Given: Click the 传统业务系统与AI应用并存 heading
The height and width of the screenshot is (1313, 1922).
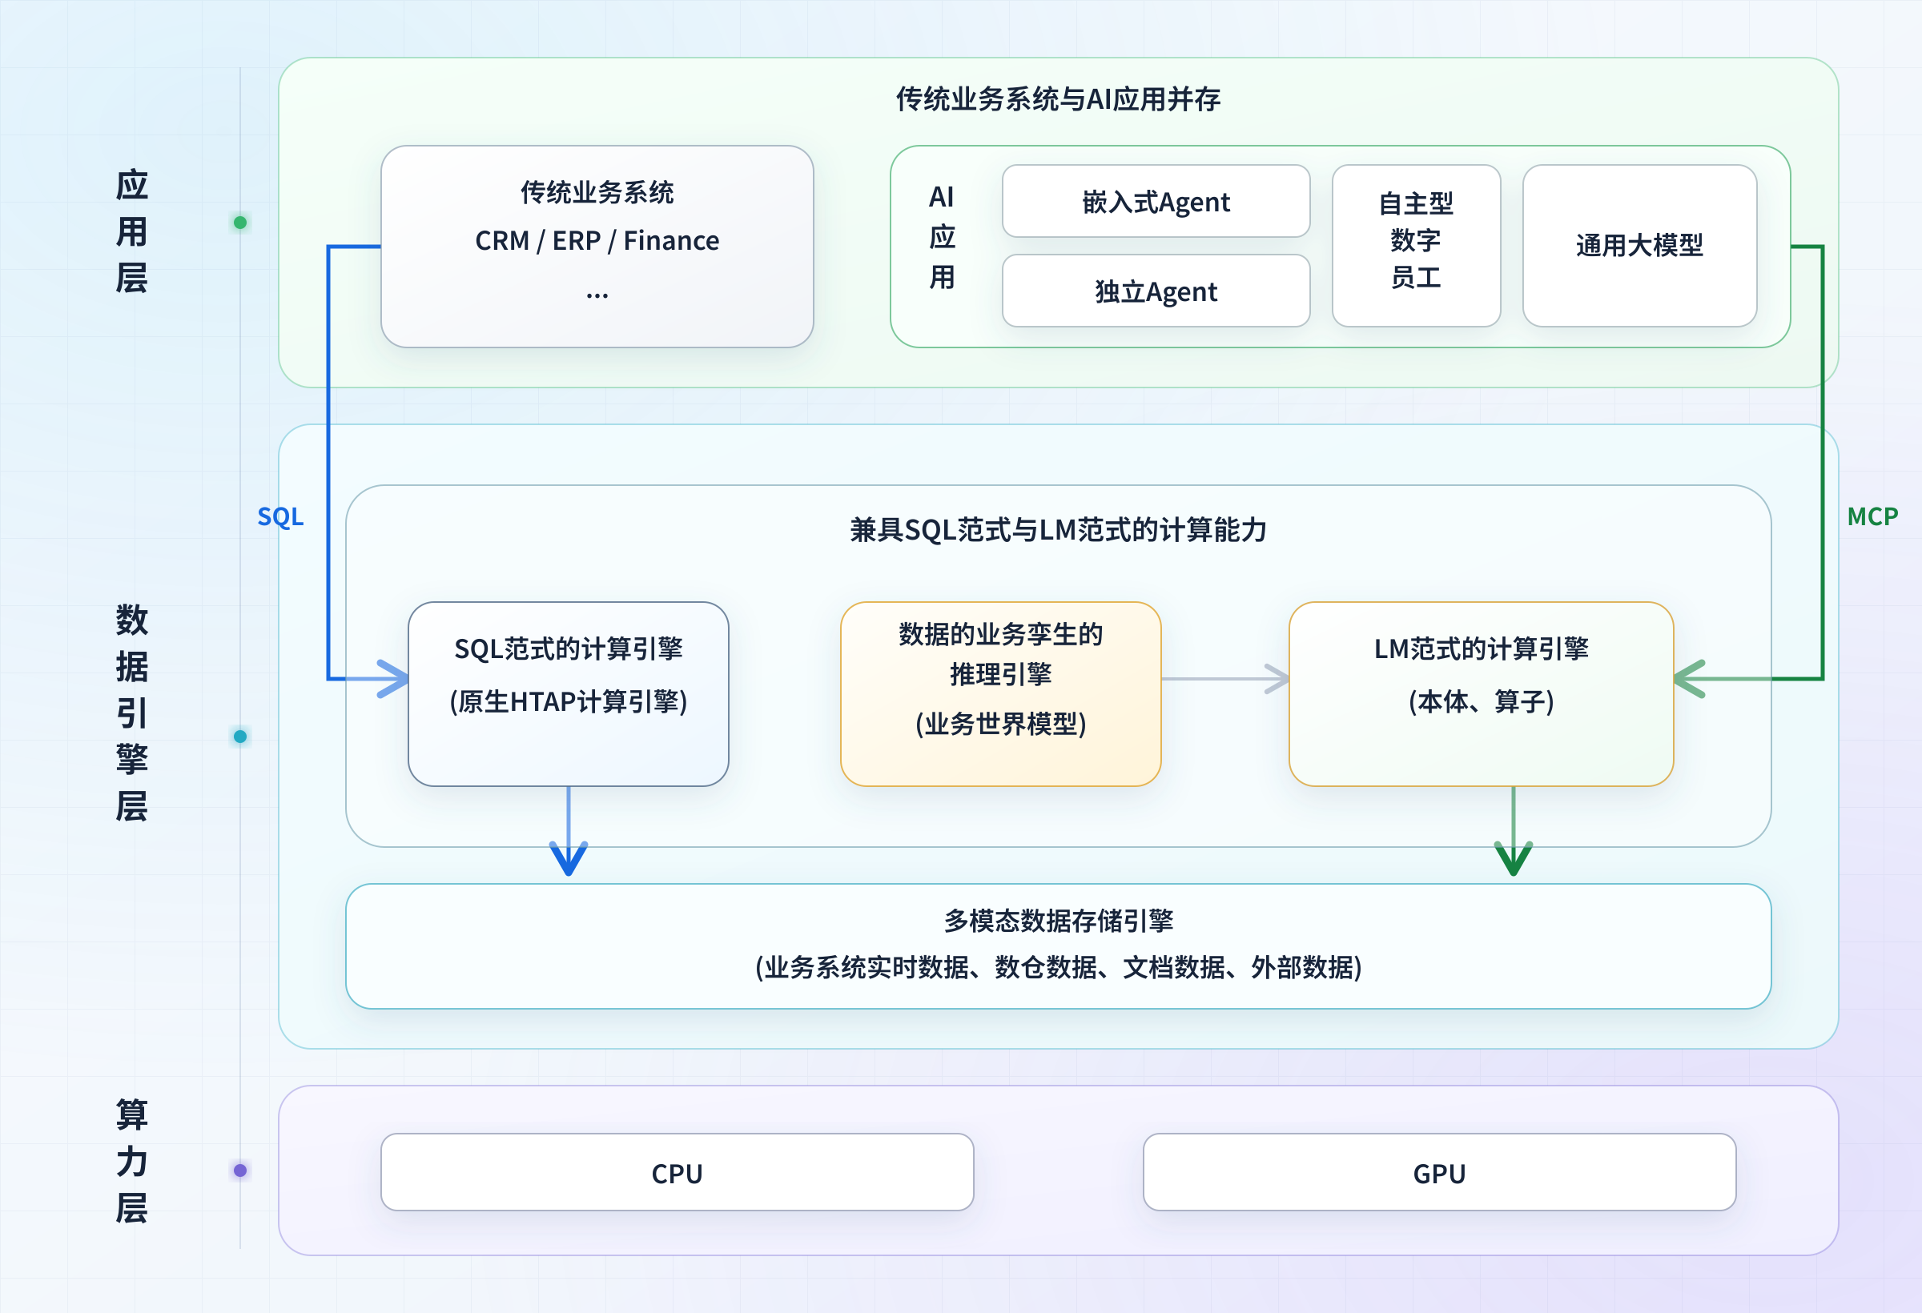Looking at the screenshot, I should click(1059, 99).
